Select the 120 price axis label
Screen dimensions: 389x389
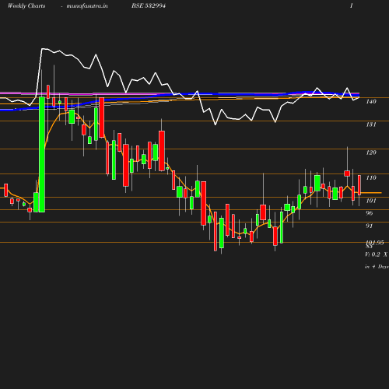[x=371, y=152]
